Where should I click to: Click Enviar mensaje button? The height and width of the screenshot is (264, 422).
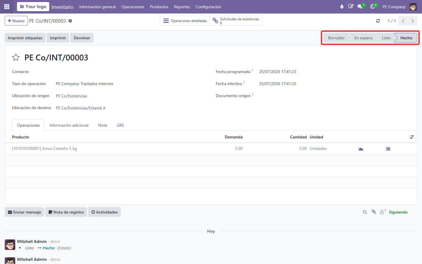click(24, 212)
